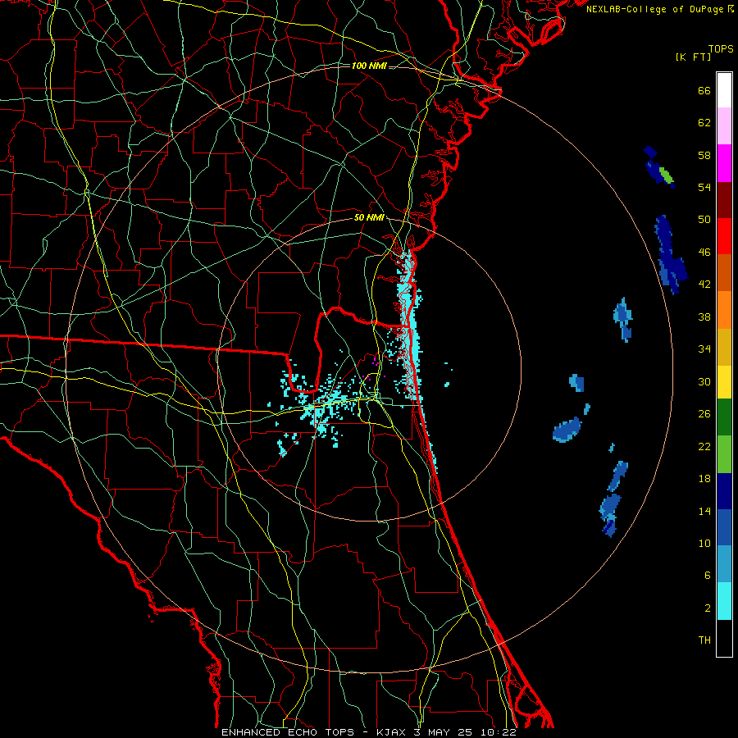
Task: Click the white swatch in the tops legend
Action: [x=724, y=90]
